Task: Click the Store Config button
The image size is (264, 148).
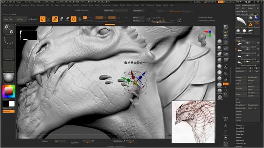Action: 115,10
